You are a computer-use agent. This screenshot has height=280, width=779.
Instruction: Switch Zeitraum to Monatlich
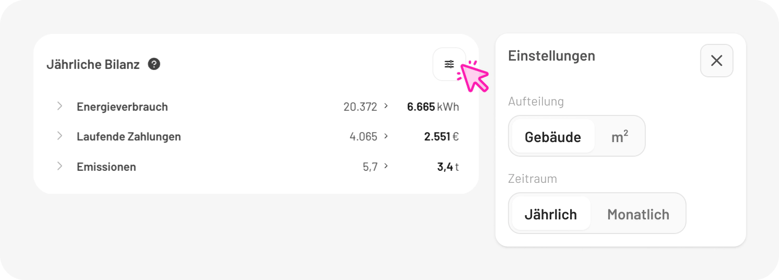(638, 214)
